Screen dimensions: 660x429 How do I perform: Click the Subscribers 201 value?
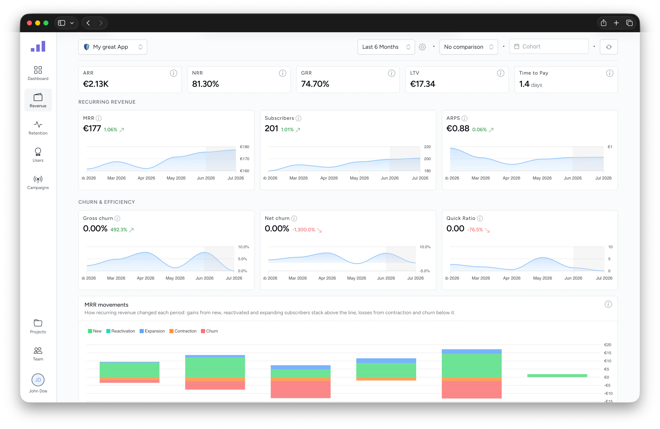tap(271, 128)
